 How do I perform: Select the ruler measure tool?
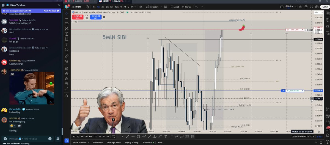point(67,56)
